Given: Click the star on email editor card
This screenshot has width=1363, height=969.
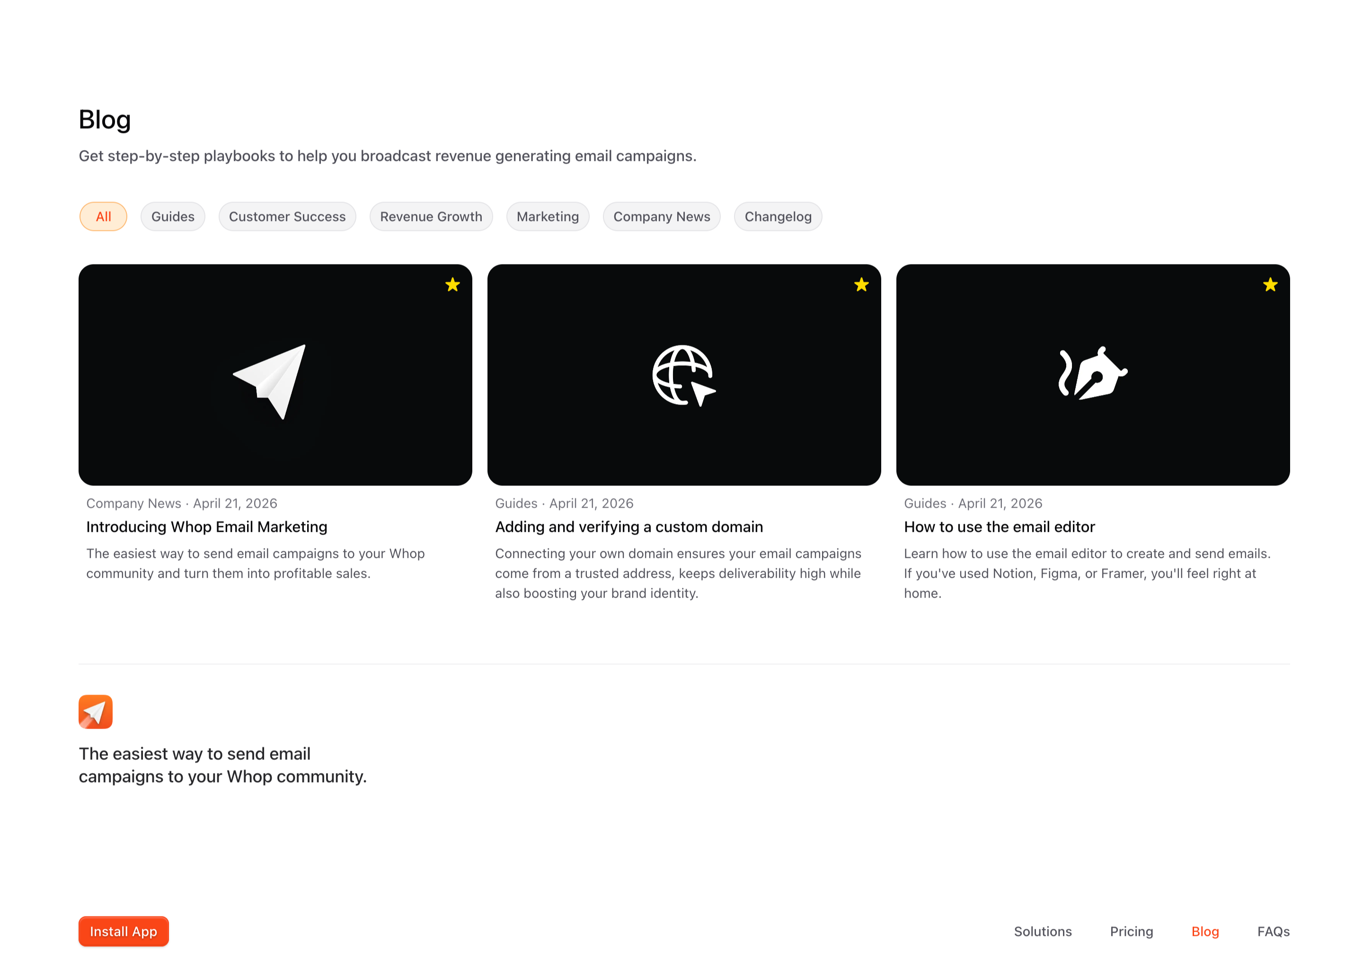Looking at the screenshot, I should coord(1270,285).
